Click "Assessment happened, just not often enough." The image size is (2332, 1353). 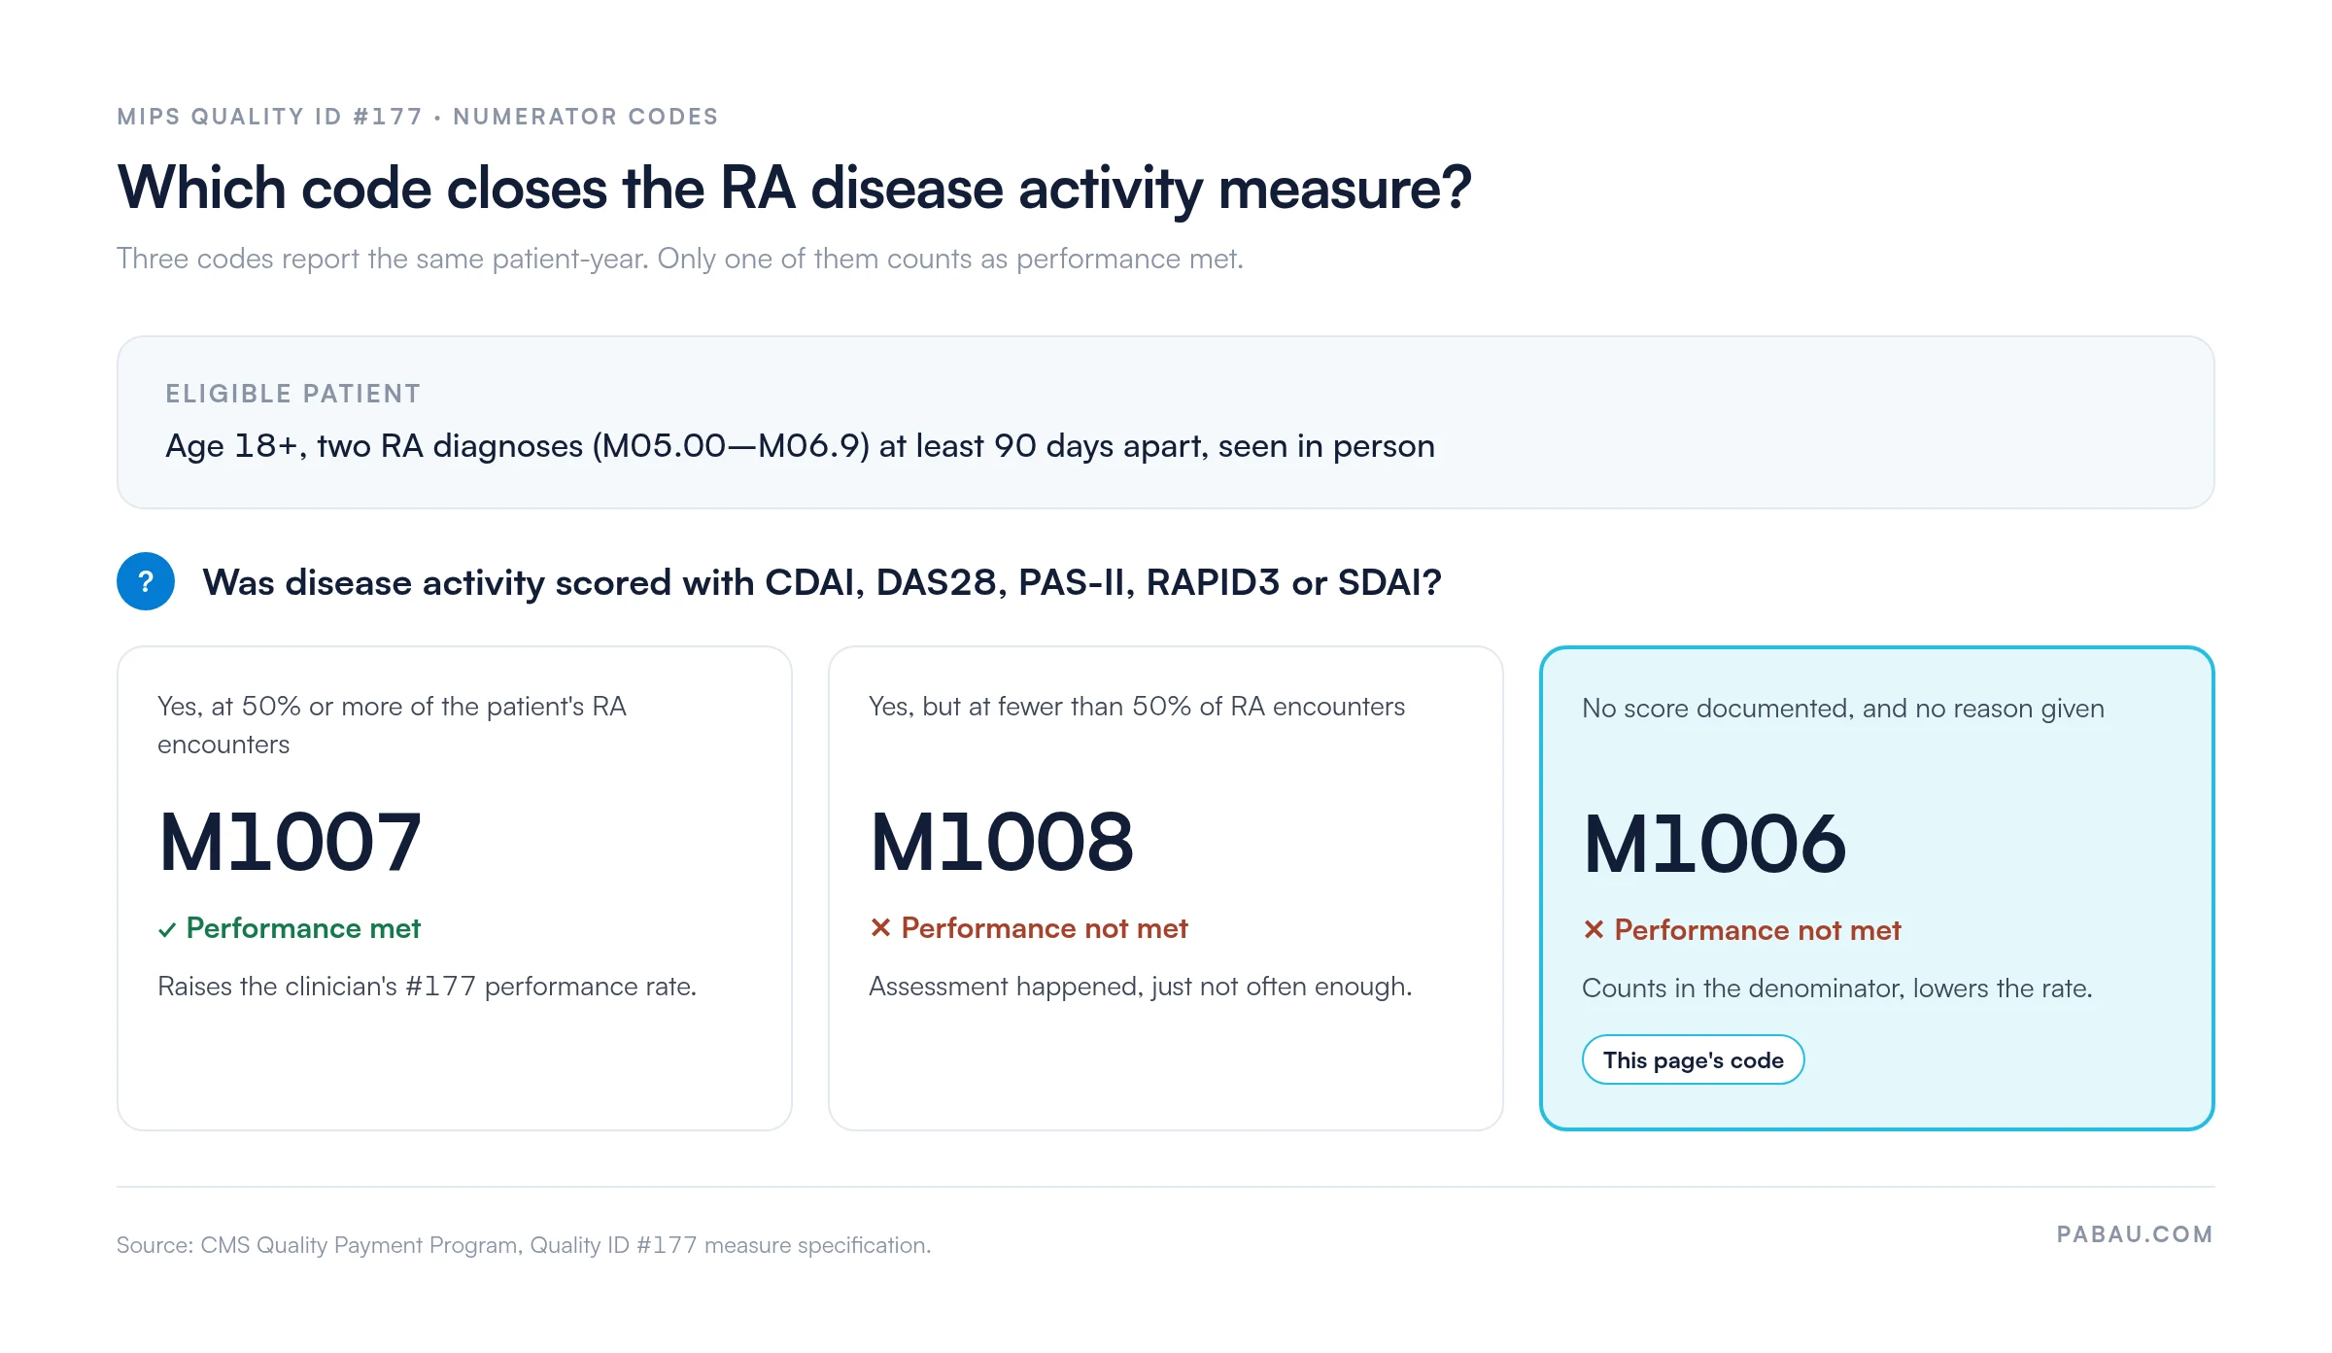[1141, 987]
